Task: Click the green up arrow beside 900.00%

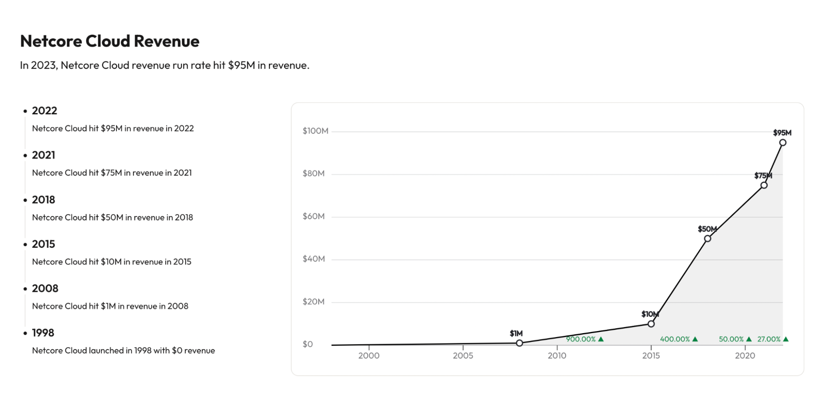Action: pyautogui.click(x=601, y=339)
